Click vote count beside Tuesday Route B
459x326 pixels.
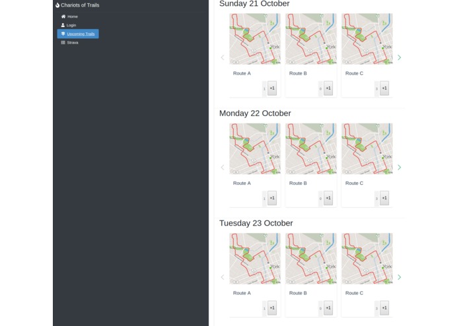320,309
